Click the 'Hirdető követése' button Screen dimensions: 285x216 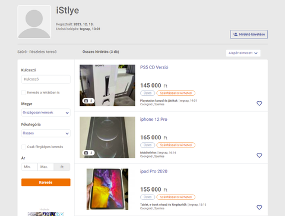(249, 35)
